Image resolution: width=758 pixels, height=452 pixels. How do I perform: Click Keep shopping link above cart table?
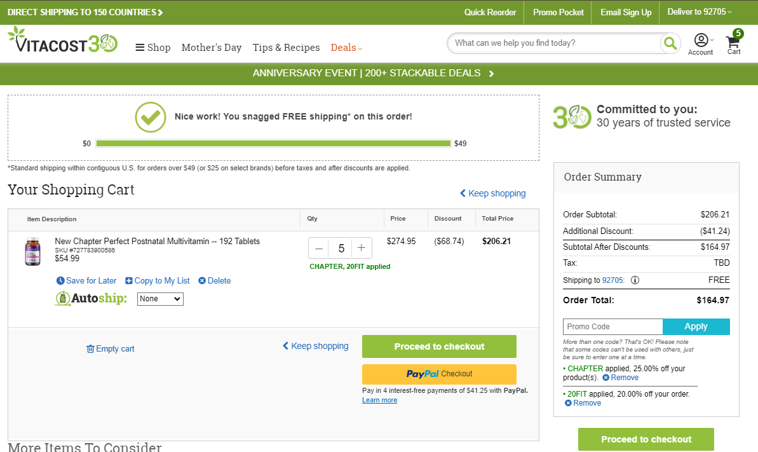(492, 193)
